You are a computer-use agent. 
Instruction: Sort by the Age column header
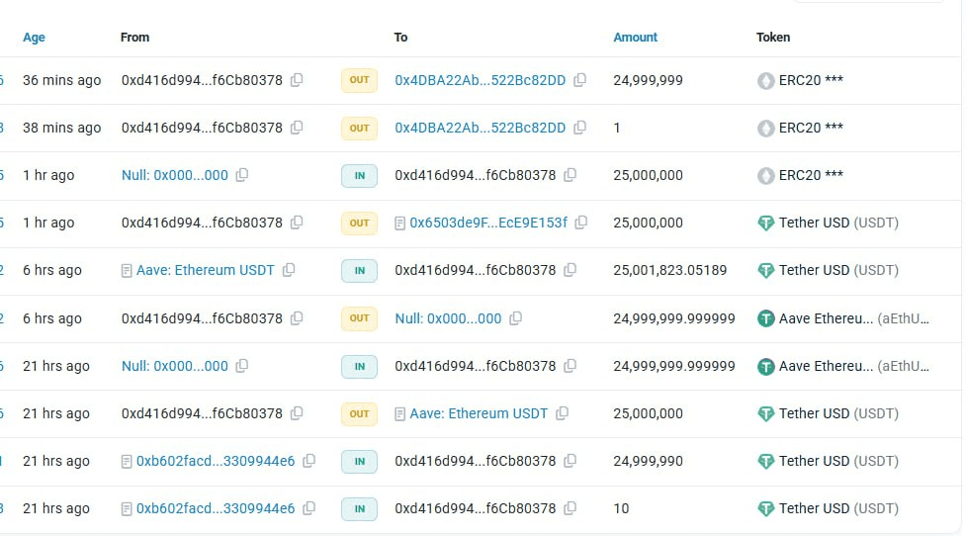pos(34,38)
